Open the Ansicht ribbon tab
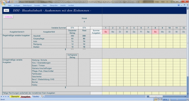189x101 pixels. [63, 5]
